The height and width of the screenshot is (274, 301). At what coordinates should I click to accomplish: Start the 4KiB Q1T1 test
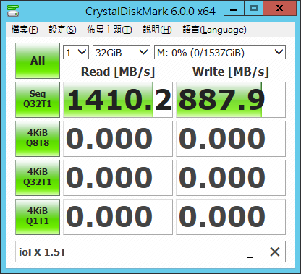click(38, 217)
